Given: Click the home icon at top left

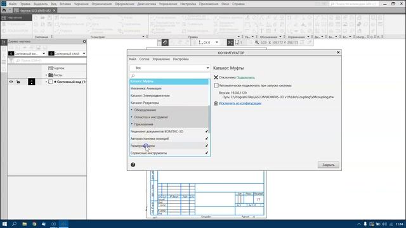Looking at the screenshot, I should (x=4, y=10).
